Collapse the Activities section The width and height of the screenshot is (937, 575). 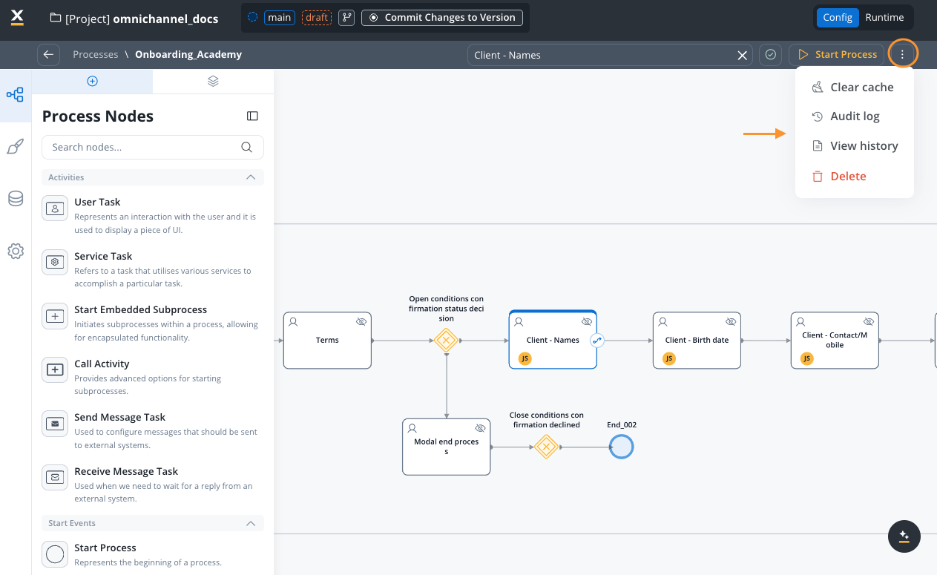point(251,177)
